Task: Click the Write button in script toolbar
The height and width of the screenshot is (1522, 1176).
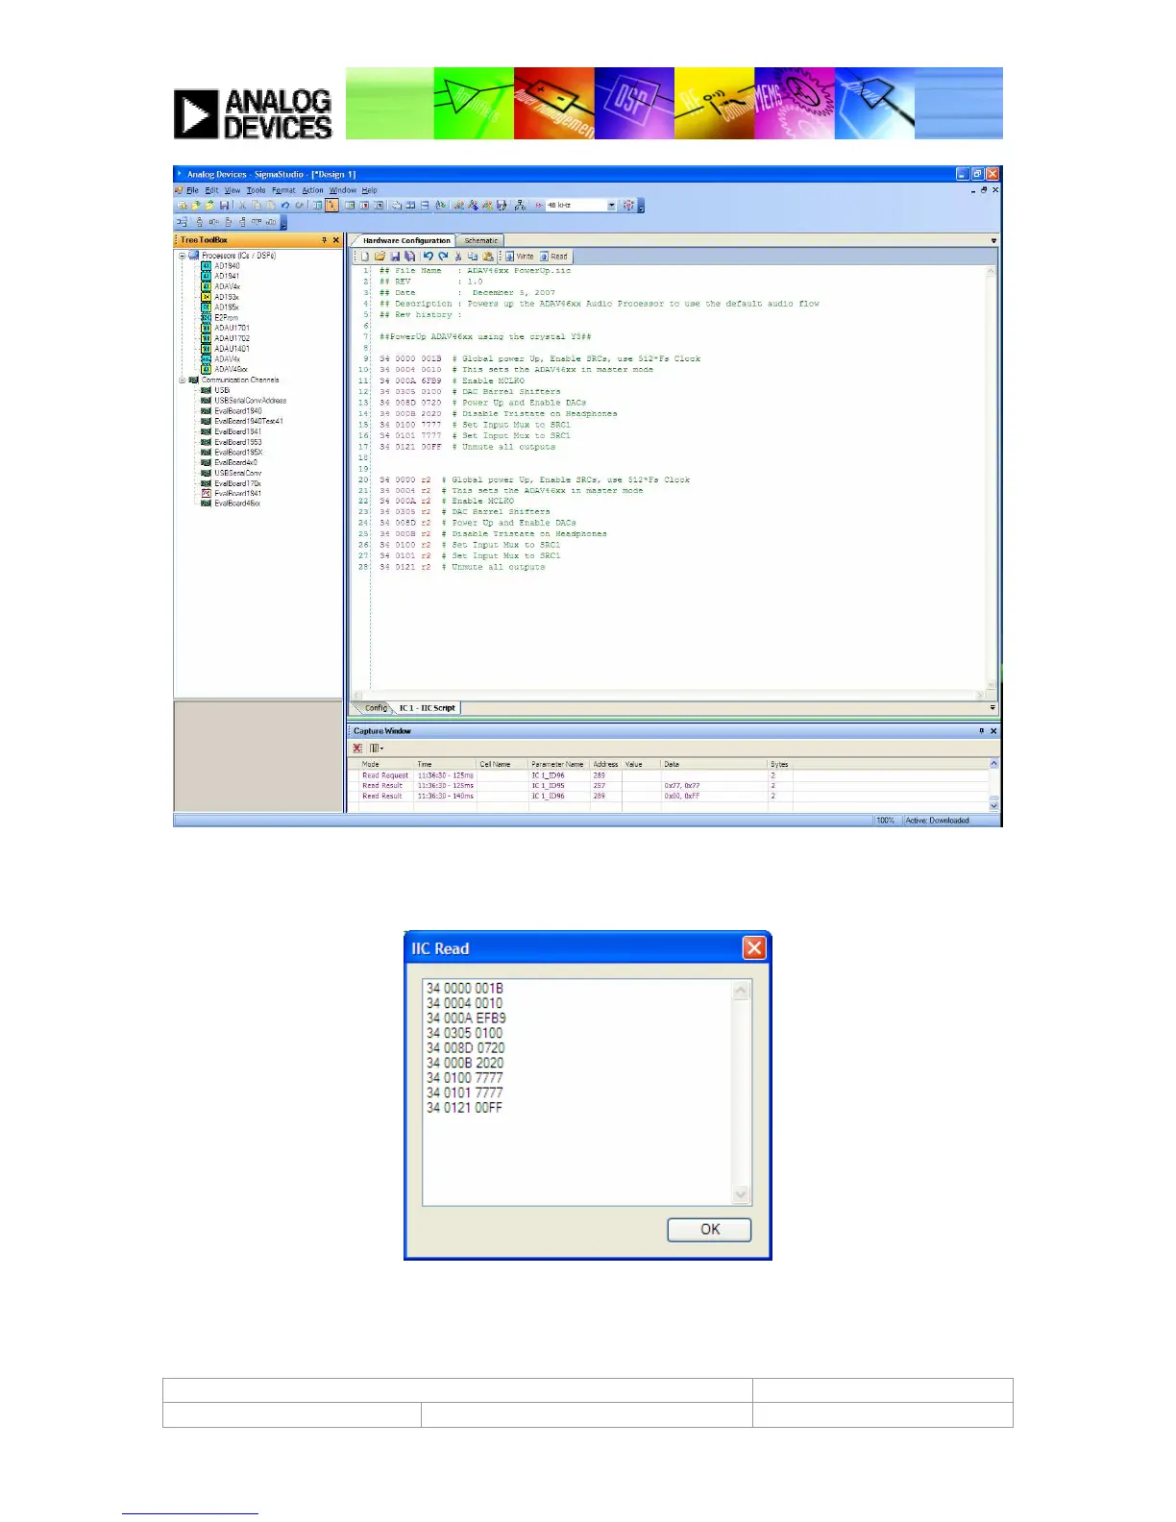Action: coord(519,257)
